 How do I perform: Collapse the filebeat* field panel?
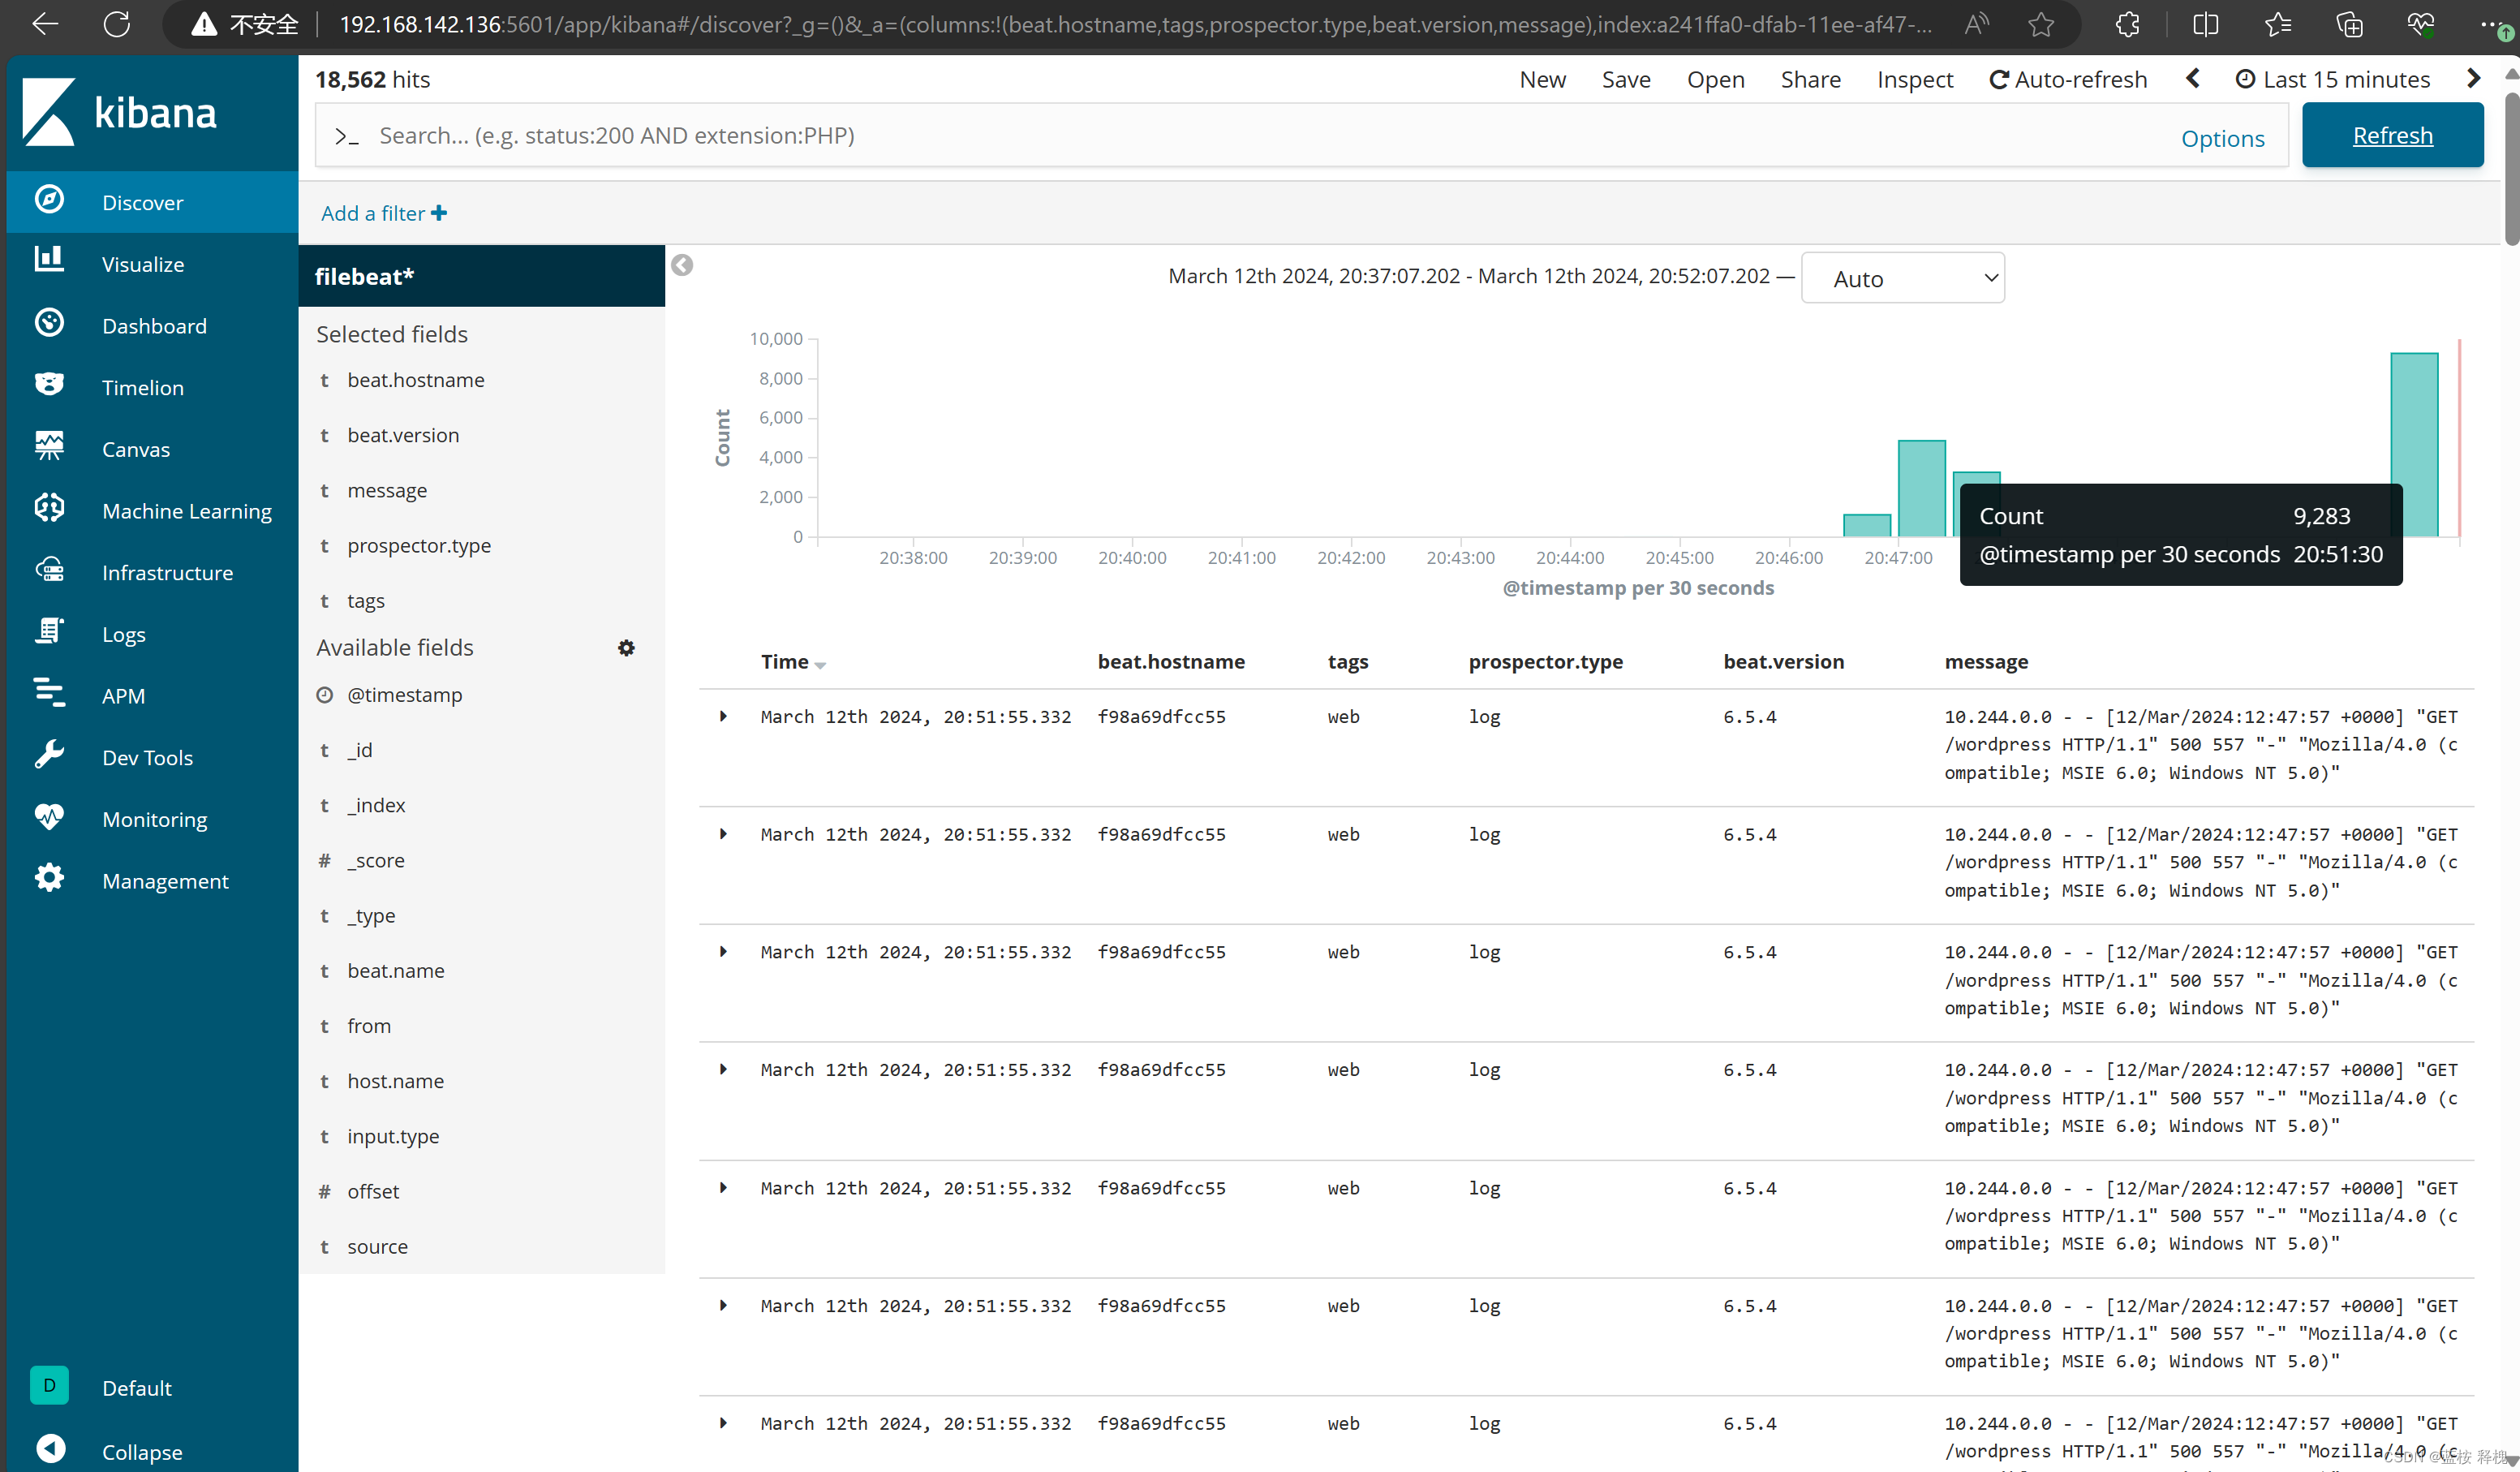pyautogui.click(x=682, y=265)
